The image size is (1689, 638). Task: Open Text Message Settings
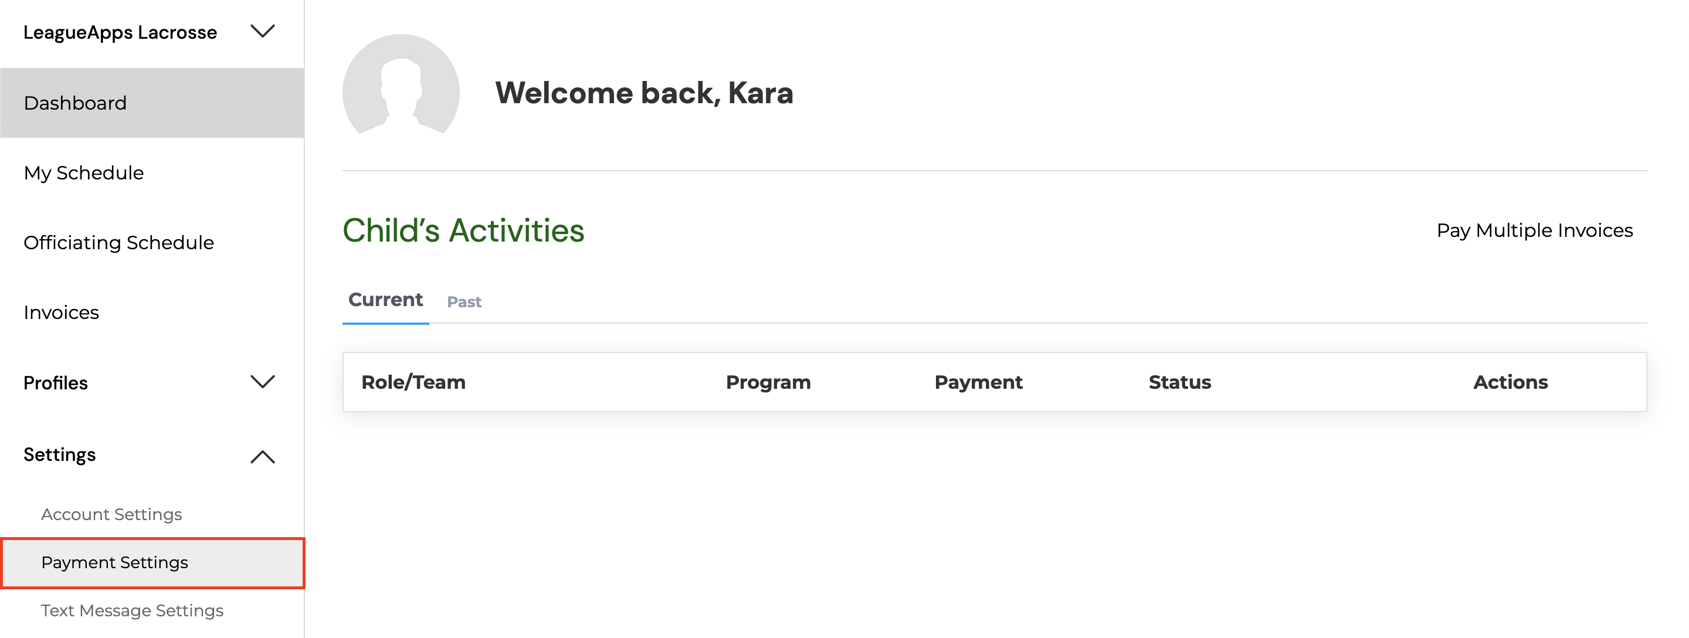[133, 610]
